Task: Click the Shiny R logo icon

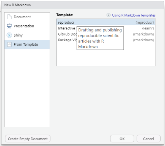Action: tap(9, 35)
